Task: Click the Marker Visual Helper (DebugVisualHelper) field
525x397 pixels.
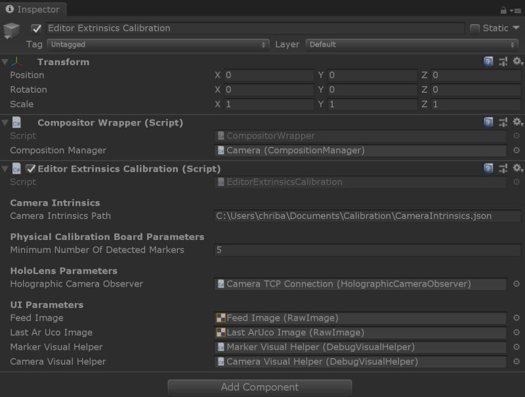Action: pyautogui.click(x=360, y=346)
